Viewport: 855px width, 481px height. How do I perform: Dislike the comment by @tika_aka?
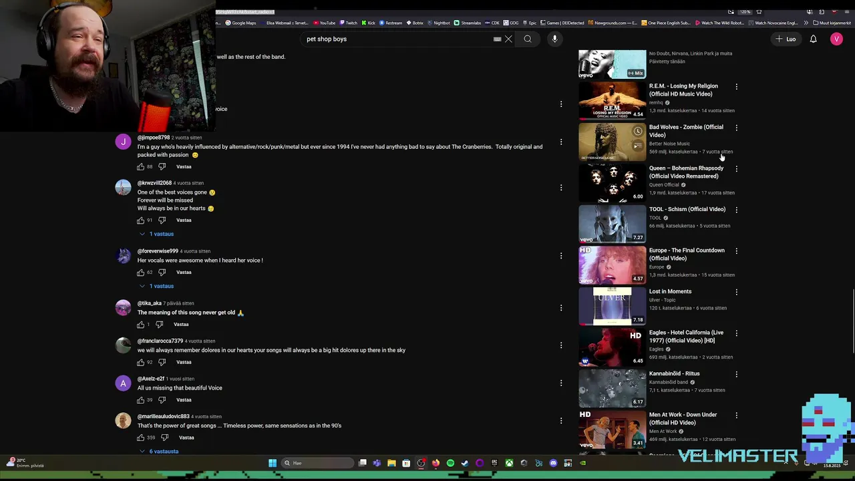pyautogui.click(x=159, y=324)
